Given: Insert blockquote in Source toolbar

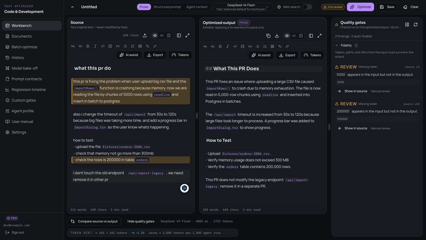Looking at the screenshot, I should [x=140, y=46].
